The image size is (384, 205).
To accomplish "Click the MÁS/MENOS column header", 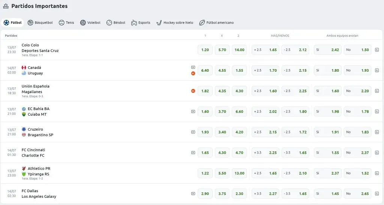I will coord(280,36).
